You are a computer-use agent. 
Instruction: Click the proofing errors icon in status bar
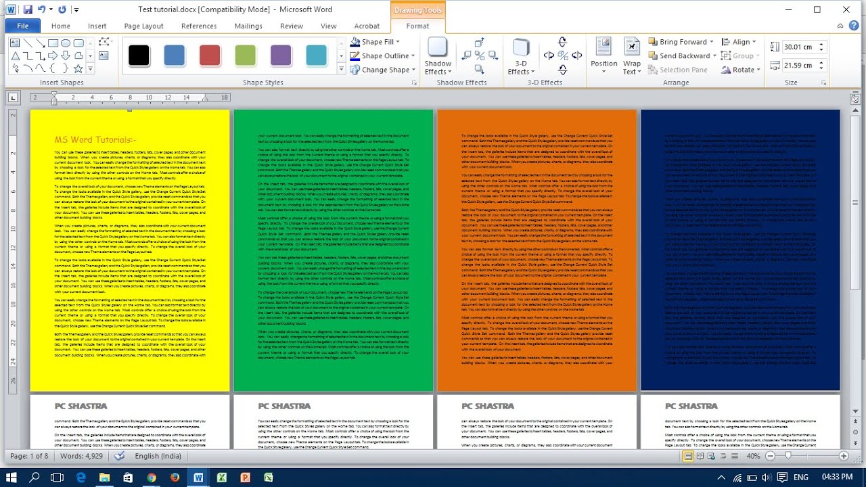tap(119, 456)
